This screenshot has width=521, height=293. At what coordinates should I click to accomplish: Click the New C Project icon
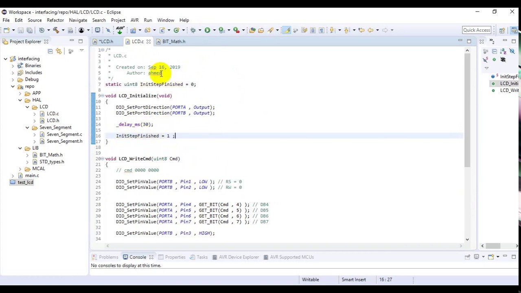click(133, 30)
